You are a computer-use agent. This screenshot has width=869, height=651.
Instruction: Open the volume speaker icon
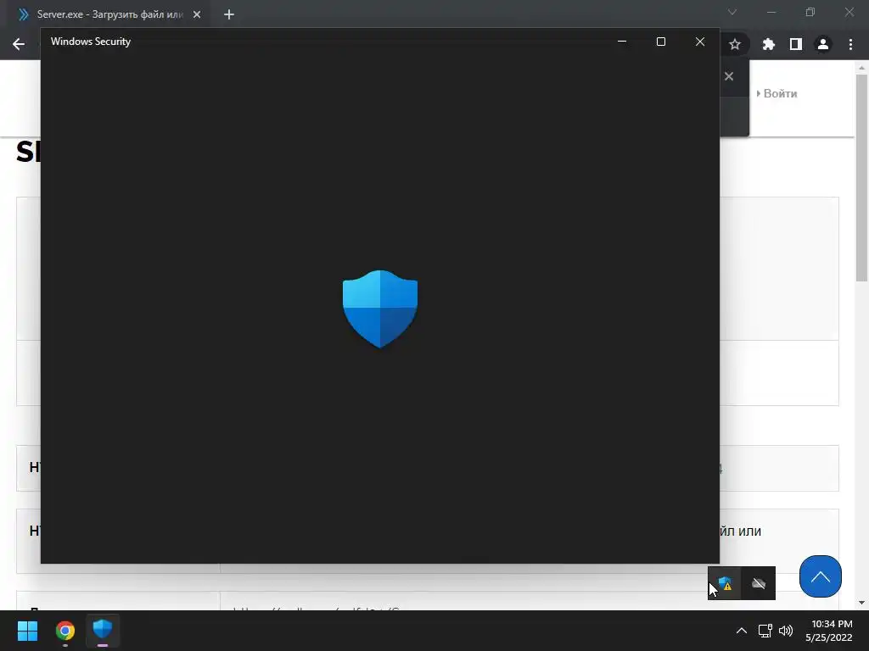point(785,631)
